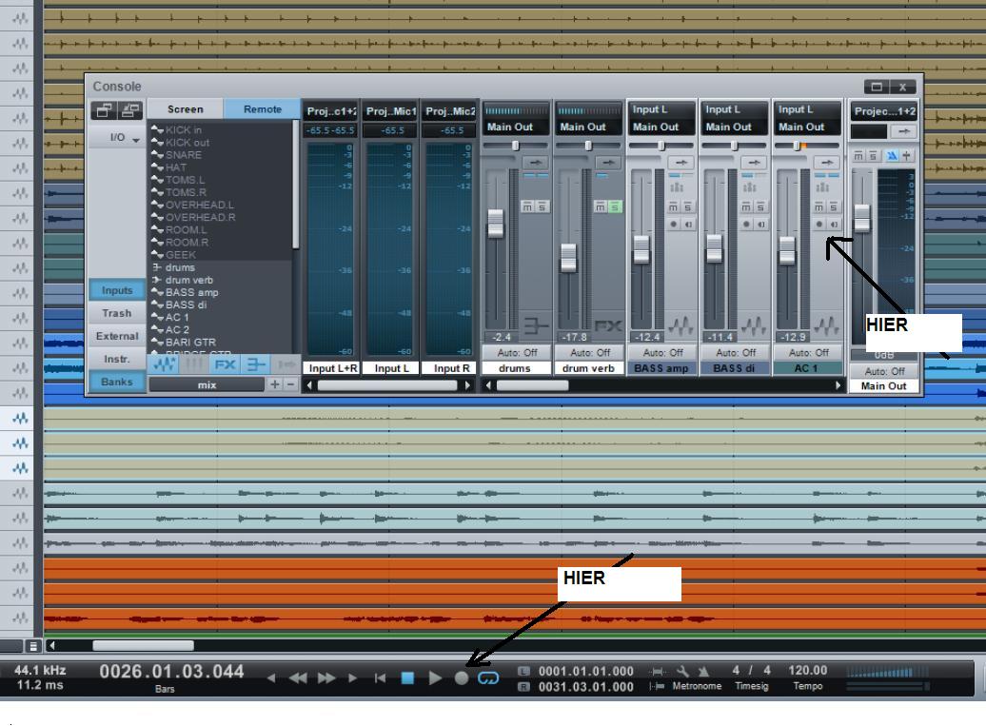Viewport: 986px width, 726px height.
Task: Open the External panel tab
Action: coord(117,336)
